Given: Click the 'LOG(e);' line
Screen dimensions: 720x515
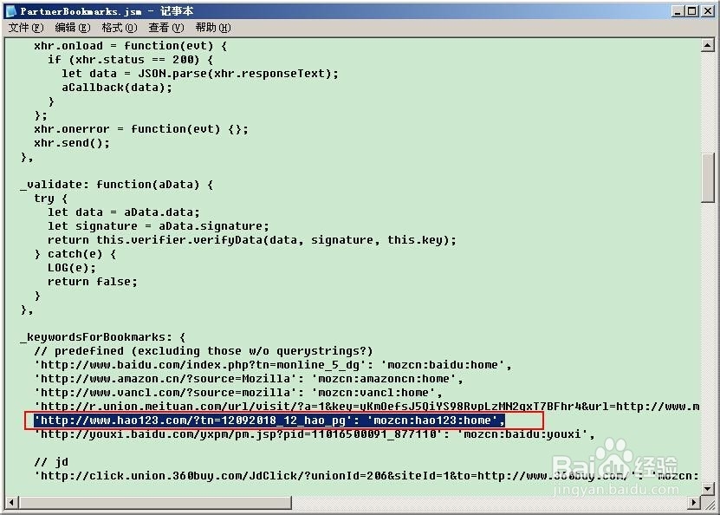Looking at the screenshot, I should click(x=72, y=268).
